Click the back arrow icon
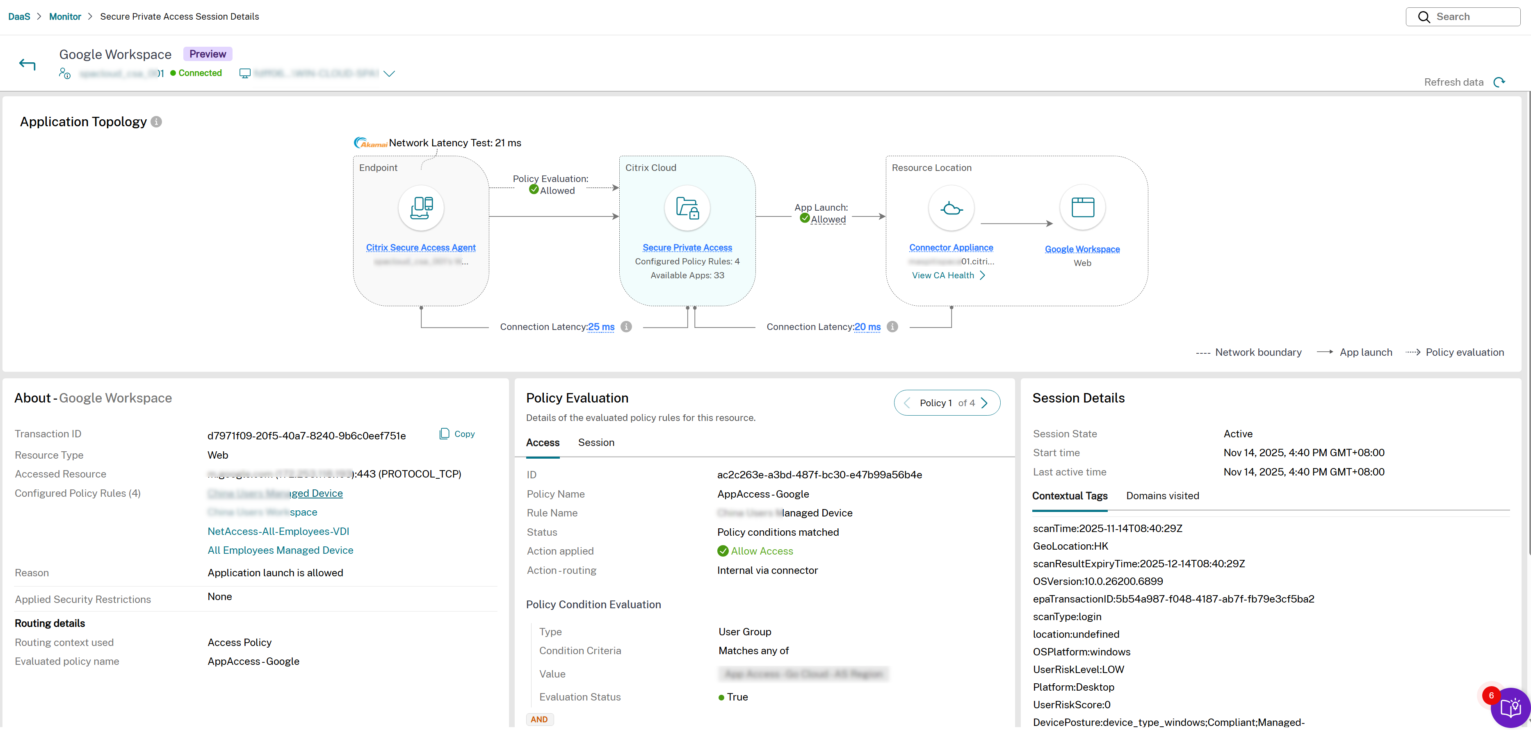The image size is (1531, 730). (27, 64)
